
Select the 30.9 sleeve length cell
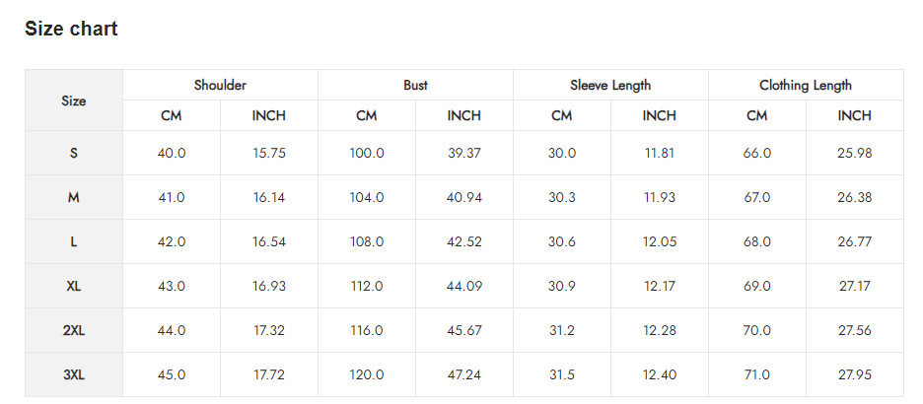pos(562,287)
